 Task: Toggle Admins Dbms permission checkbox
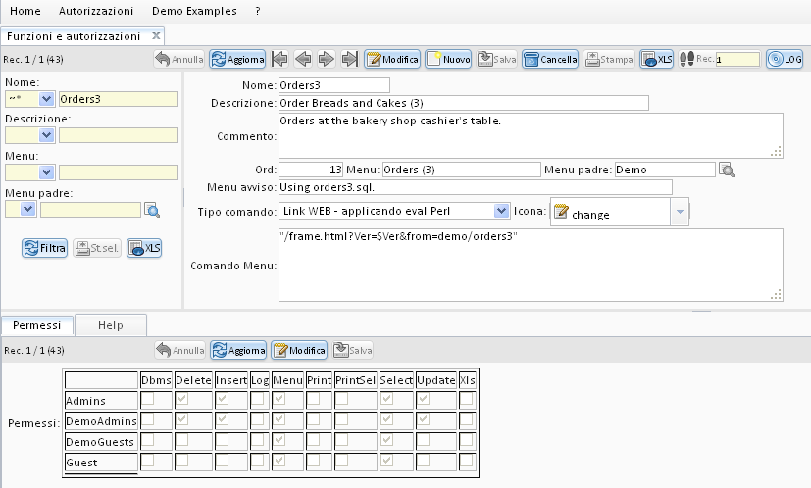147,399
